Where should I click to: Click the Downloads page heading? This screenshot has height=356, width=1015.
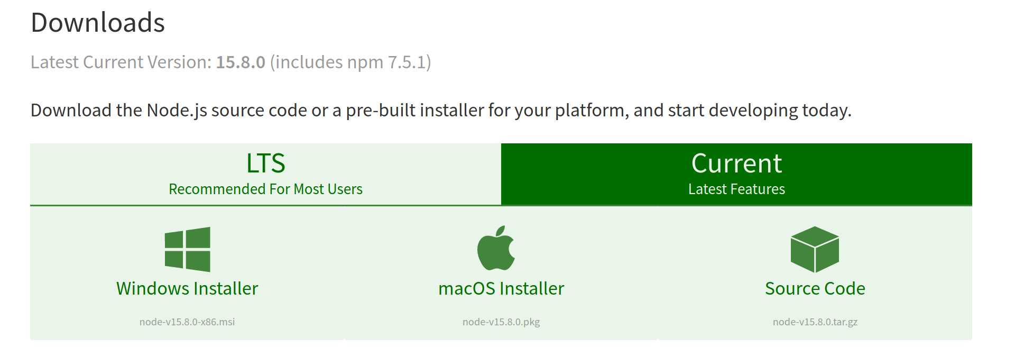click(97, 23)
